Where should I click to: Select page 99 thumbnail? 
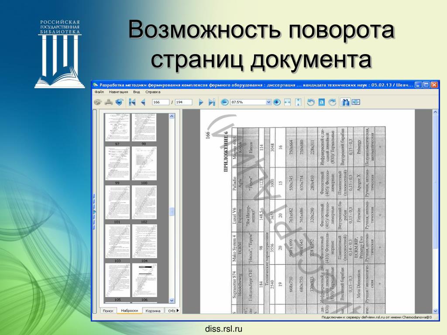click(x=117, y=164)
